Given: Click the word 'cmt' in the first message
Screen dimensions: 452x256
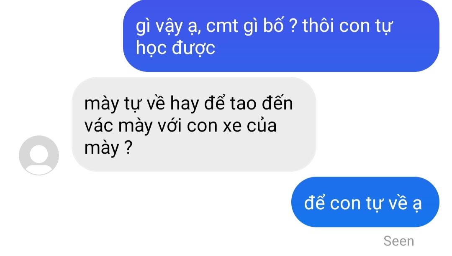Looking at the screenshot, I should click(222, 26).
